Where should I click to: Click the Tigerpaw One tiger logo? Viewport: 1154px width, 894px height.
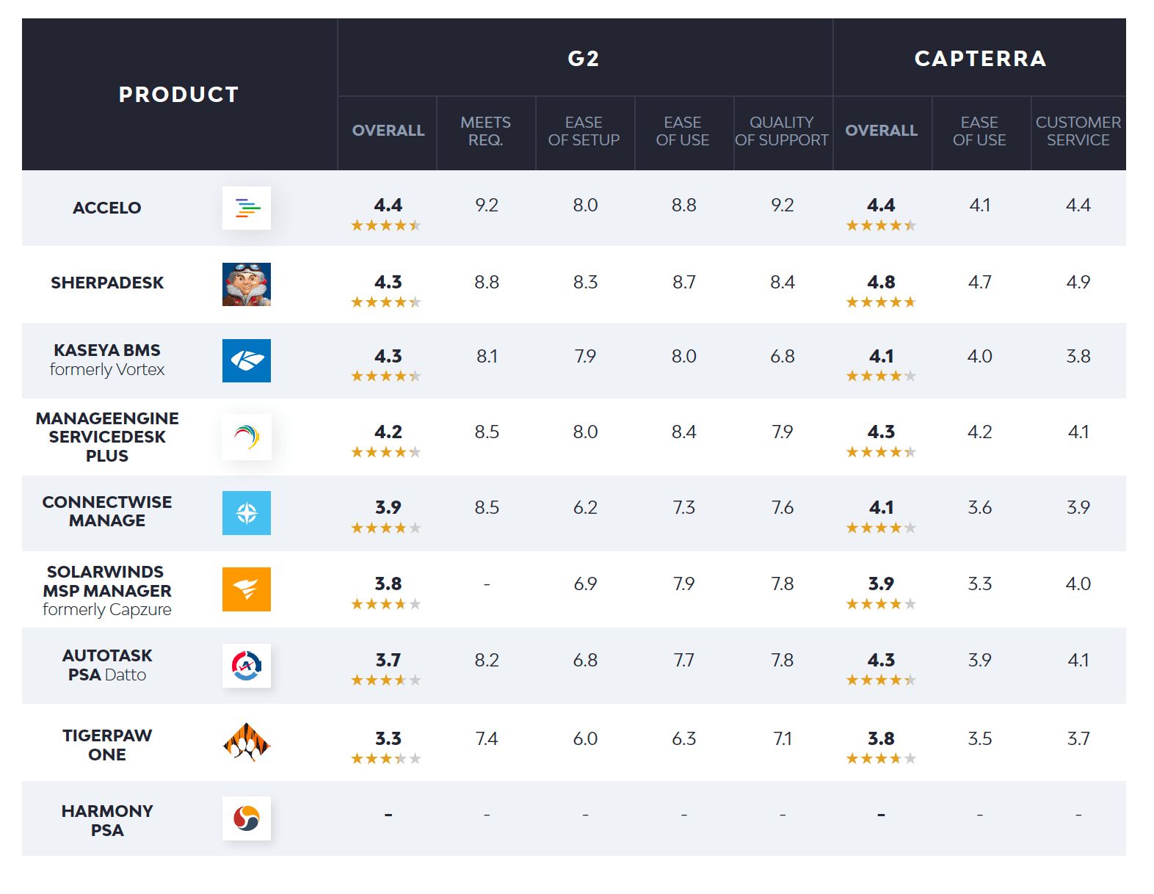click(x=247, y=742)
